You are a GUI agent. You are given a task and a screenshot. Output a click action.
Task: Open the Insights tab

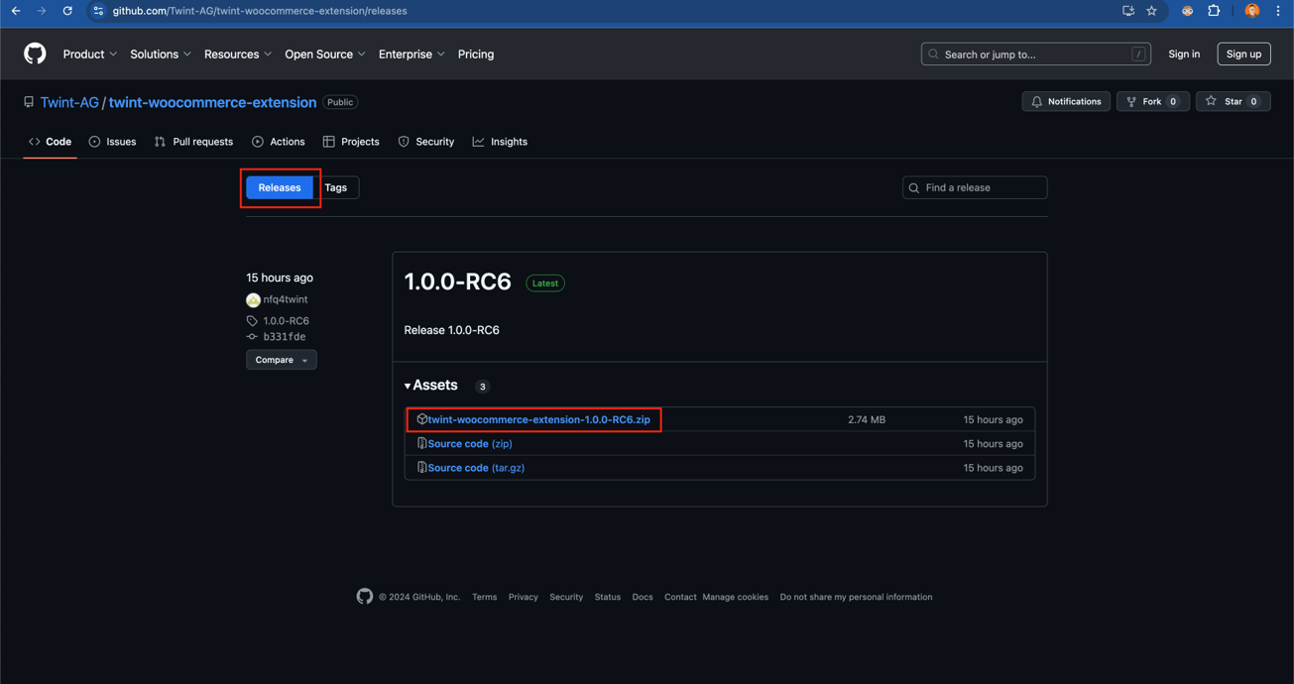pyautogui.click(x=500, y=142)
